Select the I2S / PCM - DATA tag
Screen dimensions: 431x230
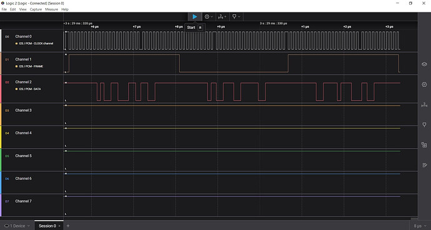(28, 89)
